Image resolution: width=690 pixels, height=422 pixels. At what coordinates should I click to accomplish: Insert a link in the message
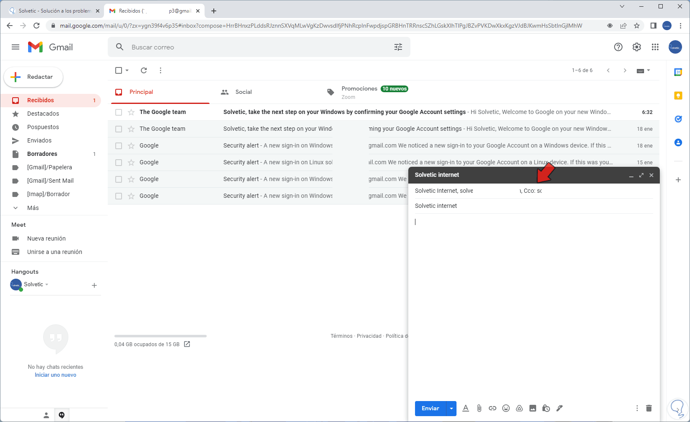(493, 409)
